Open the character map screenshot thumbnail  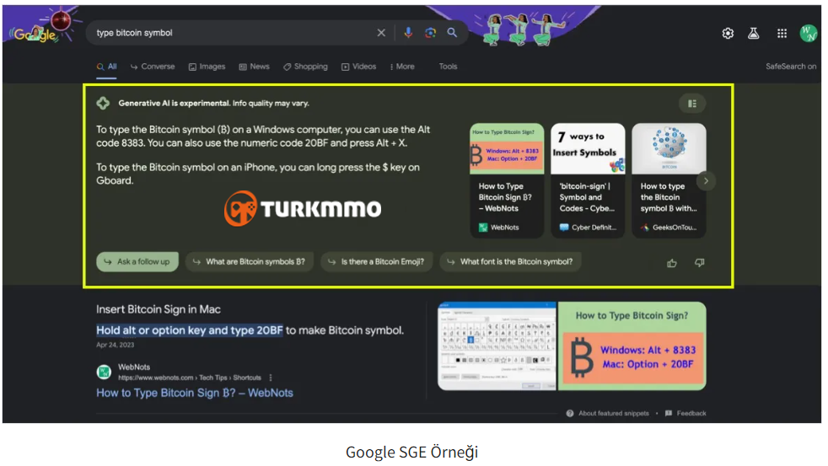[x=497, y=346]
